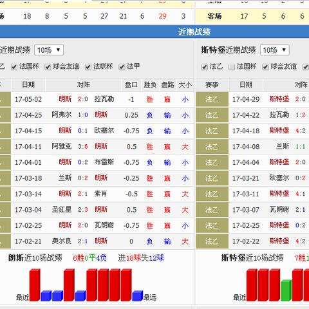The image size is (309, 309).
Task: Uncheck 法国杯 filter for Lens
Action: [x=14, y=67]
